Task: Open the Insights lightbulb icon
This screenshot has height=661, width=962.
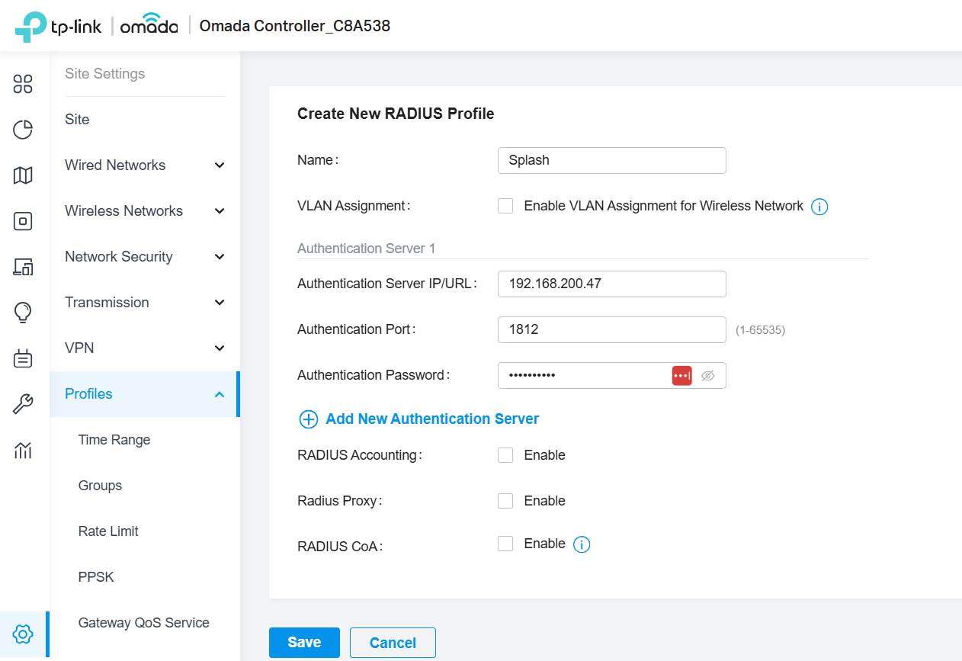Action: (x=23, y=313)
